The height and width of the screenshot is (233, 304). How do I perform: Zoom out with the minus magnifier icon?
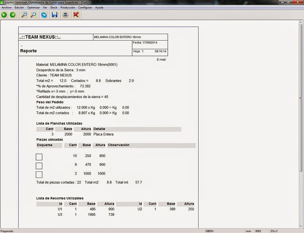[x=34, y=15]
